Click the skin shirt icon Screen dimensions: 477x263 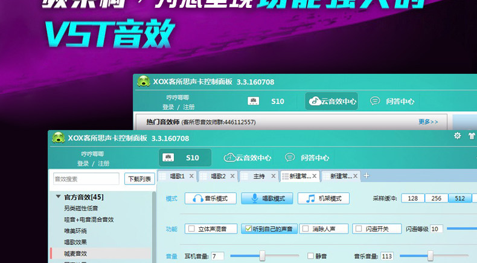point(472,135)
